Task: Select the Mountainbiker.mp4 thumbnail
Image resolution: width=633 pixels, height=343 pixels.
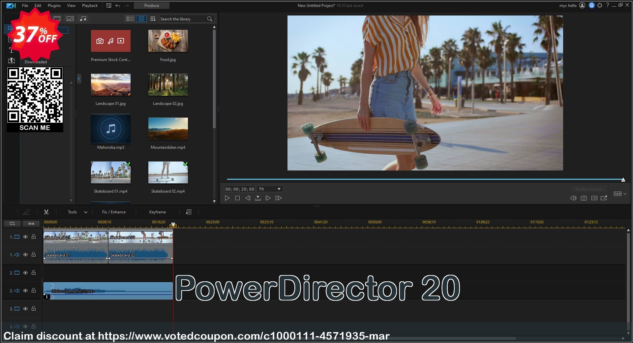Action: pos(168,129)
